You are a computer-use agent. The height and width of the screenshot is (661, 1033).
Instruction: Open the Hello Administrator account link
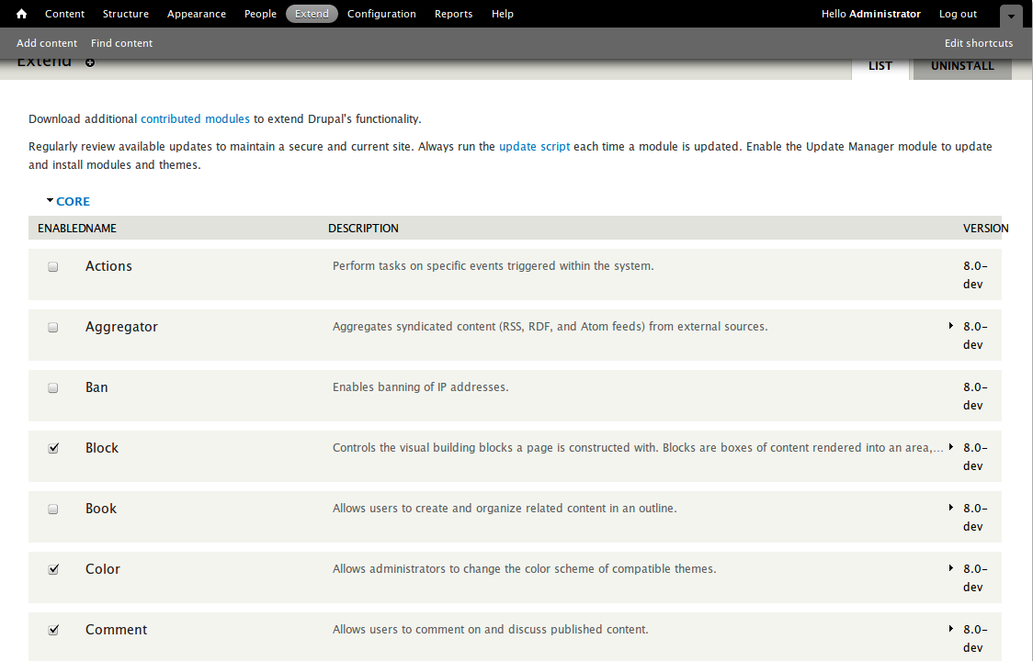click(871, 14)
